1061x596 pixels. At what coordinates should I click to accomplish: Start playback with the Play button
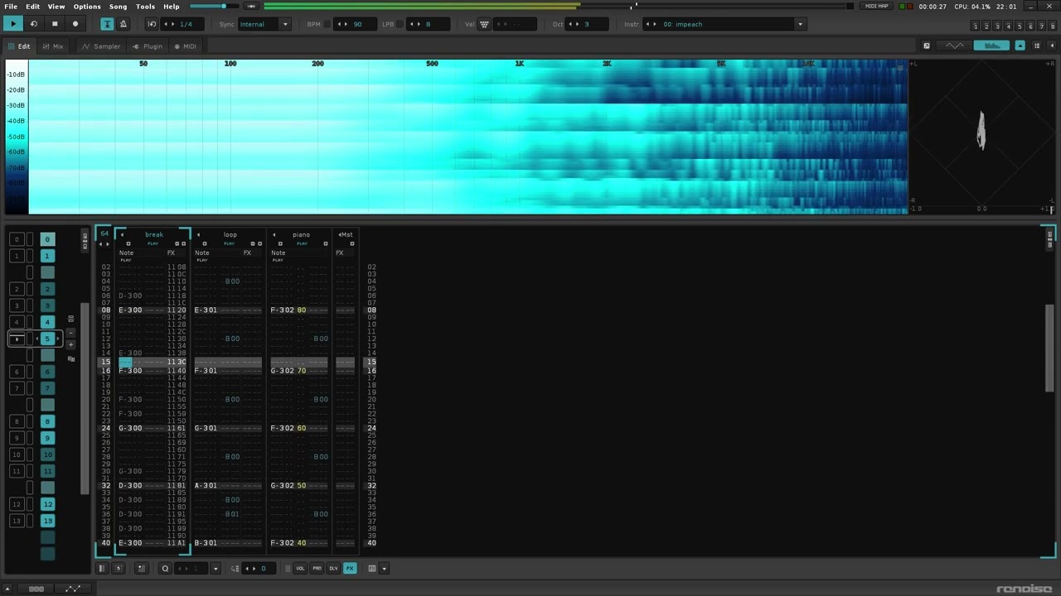click(14, 24)
